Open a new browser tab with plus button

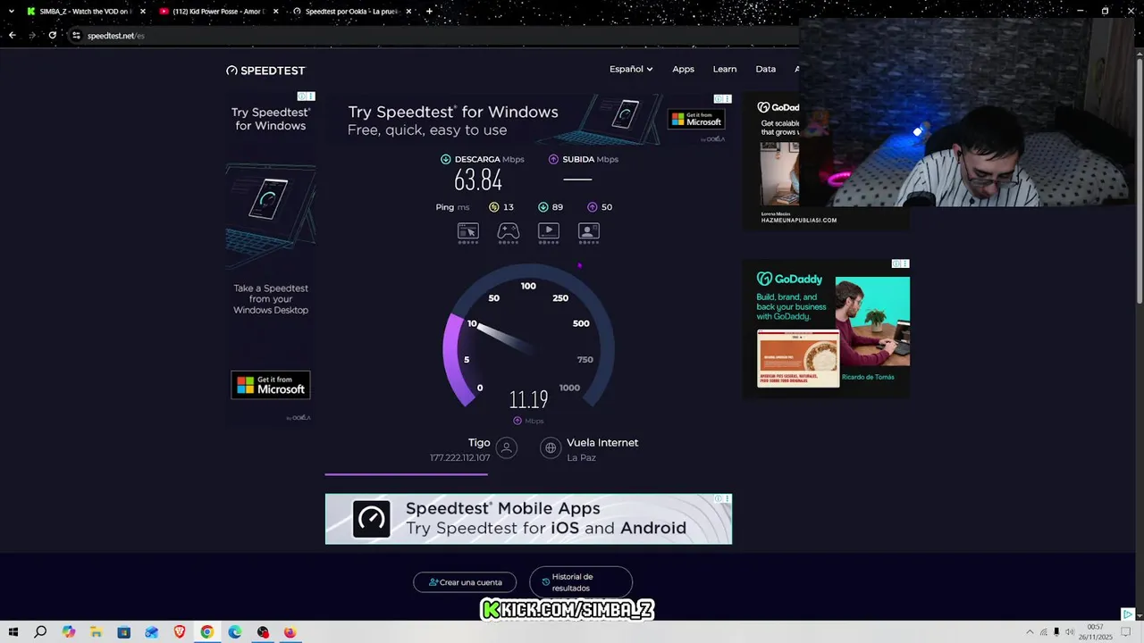[429, 11]
